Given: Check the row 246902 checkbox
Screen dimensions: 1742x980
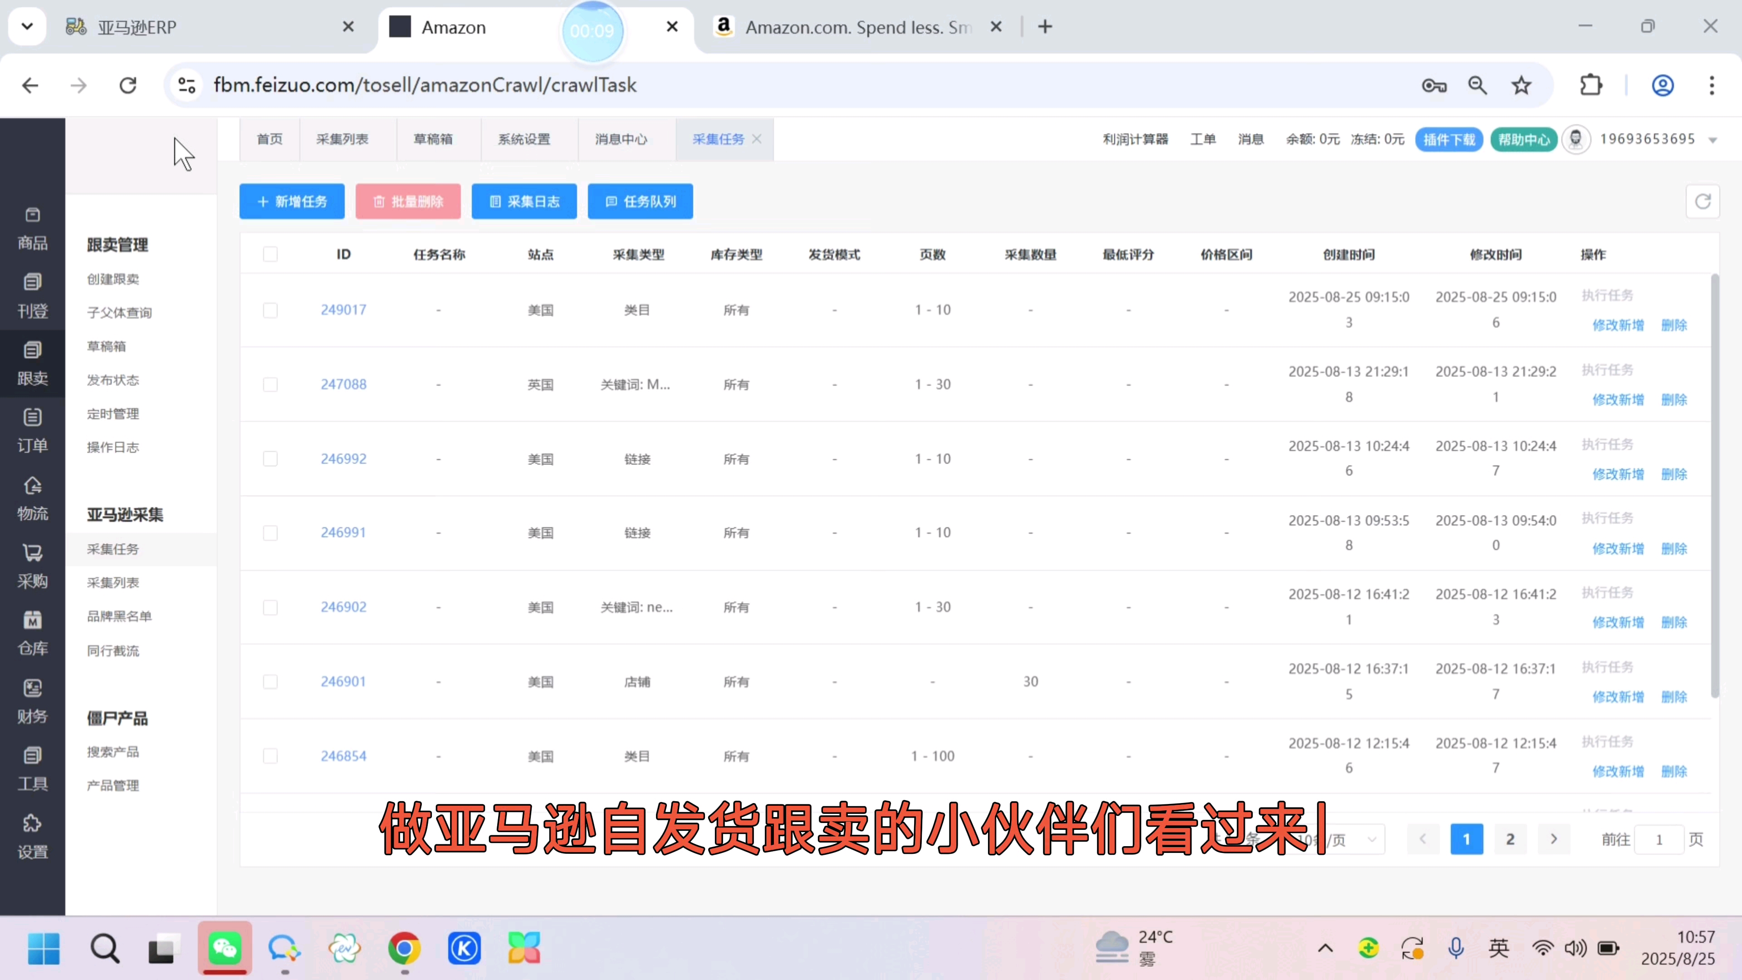Looking at the screenshot, I should (270, 608).
